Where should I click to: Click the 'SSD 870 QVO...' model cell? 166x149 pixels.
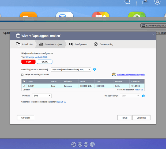click(86, 86)
